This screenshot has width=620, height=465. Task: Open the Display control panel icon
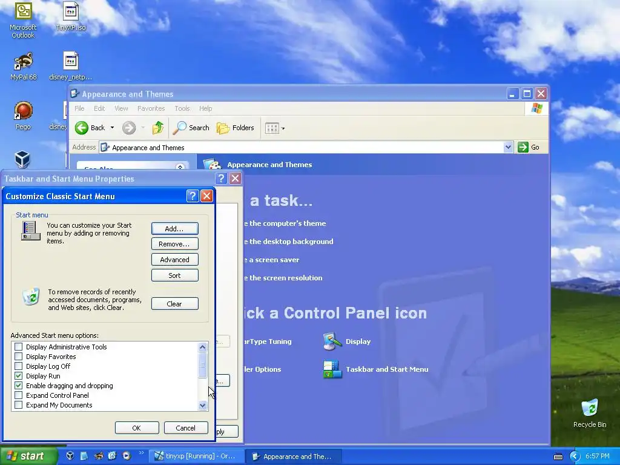pos(332,341)
